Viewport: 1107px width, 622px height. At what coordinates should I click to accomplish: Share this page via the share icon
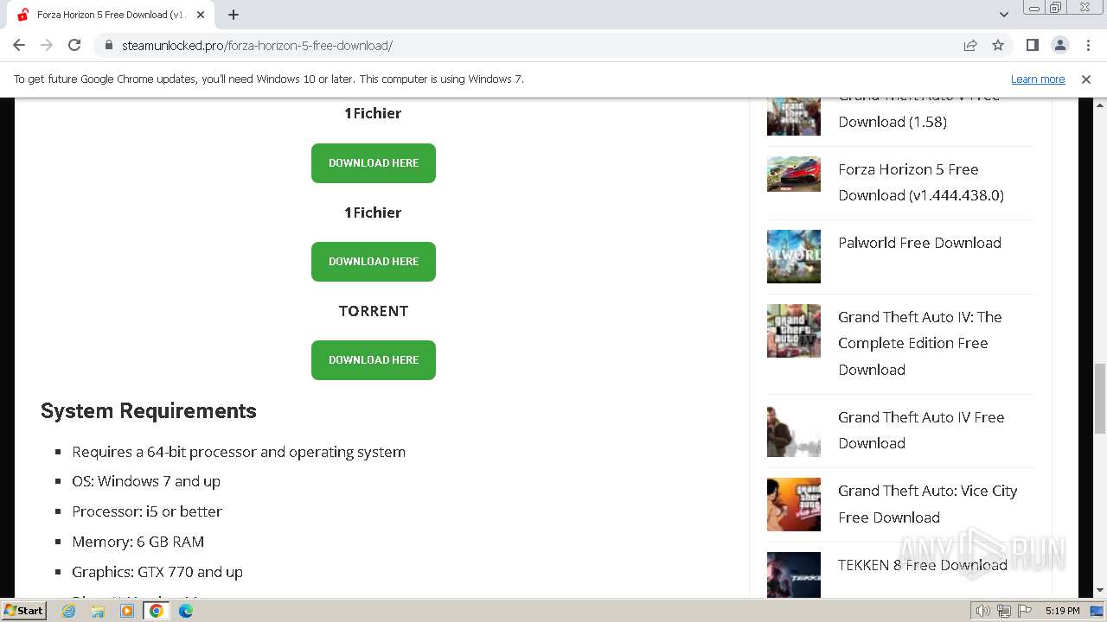970,46
